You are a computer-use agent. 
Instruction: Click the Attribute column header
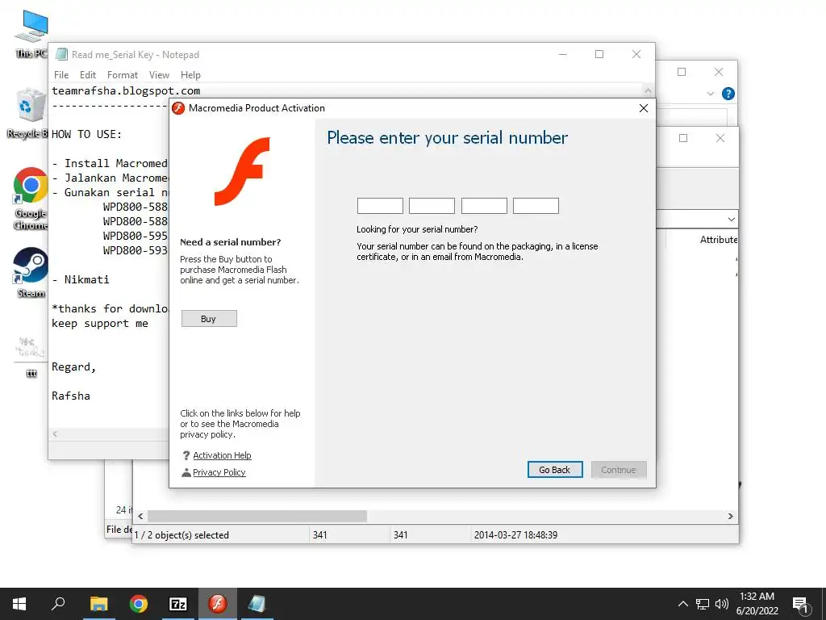718,240
